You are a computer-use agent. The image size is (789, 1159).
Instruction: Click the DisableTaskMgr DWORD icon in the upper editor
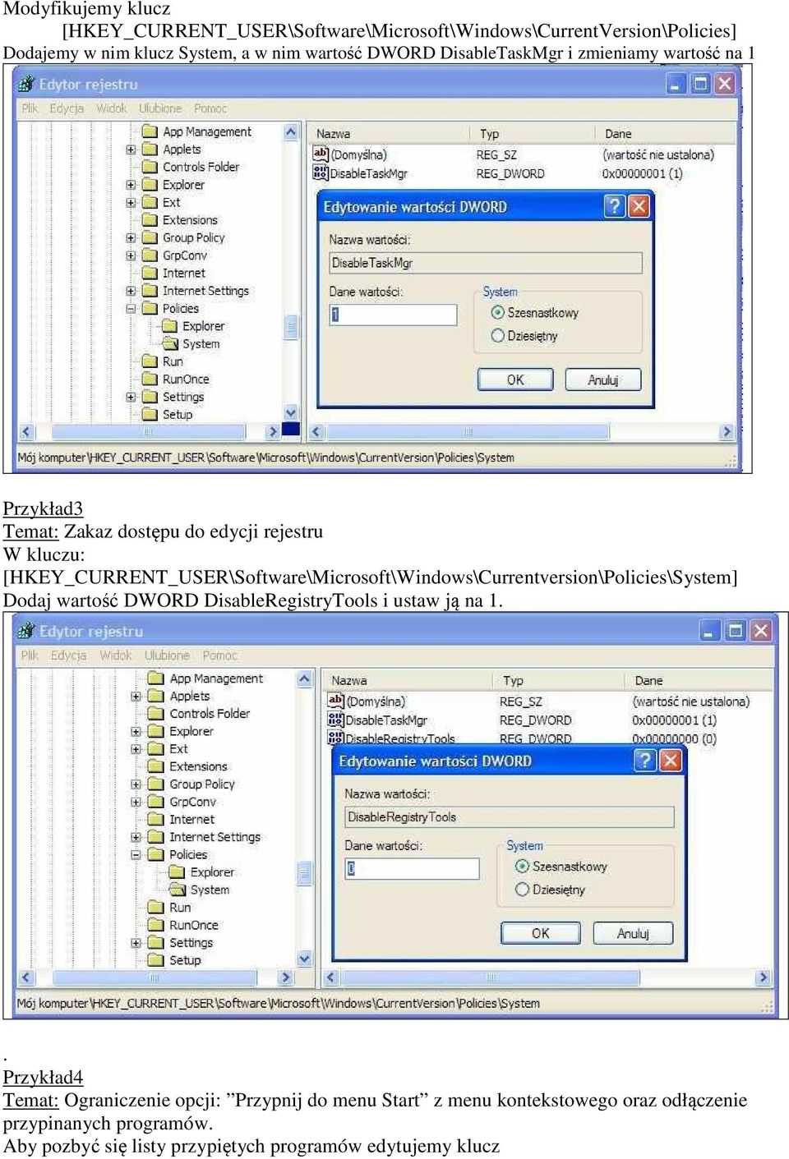coord(321,172)
